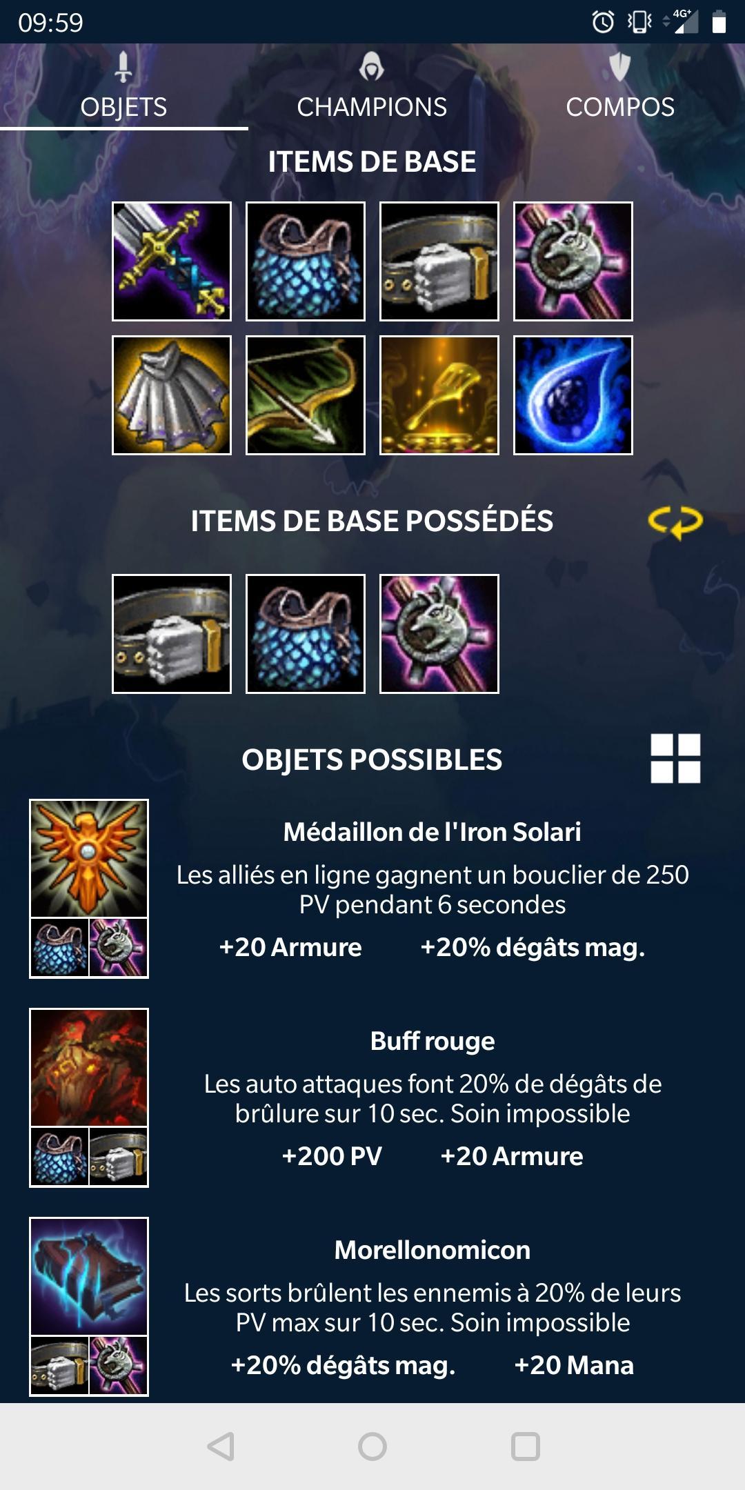This screenshot has width=745, height=1490.
Task: Remove owned Large Rod from possessed items
Action: [x=439, y=634]
